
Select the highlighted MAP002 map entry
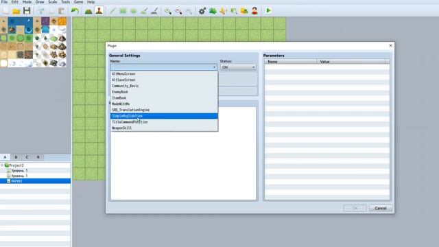[x=35, y=181]
